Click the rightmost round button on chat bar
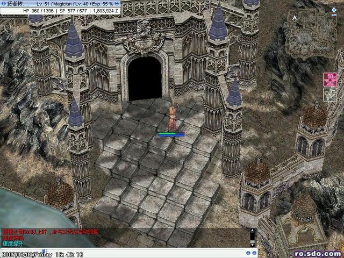Viewport: 344px width, 258px height. [x=255, y=252]
